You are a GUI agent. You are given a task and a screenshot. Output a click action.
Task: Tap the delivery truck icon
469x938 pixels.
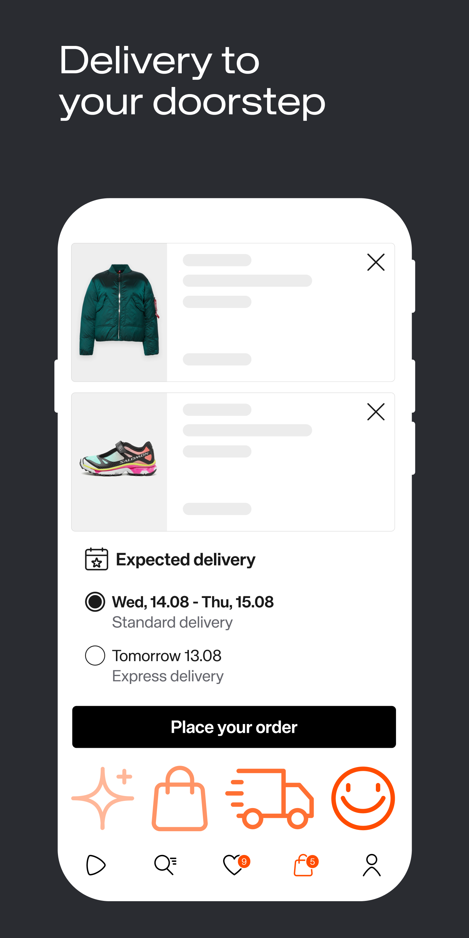coord(270,798)
